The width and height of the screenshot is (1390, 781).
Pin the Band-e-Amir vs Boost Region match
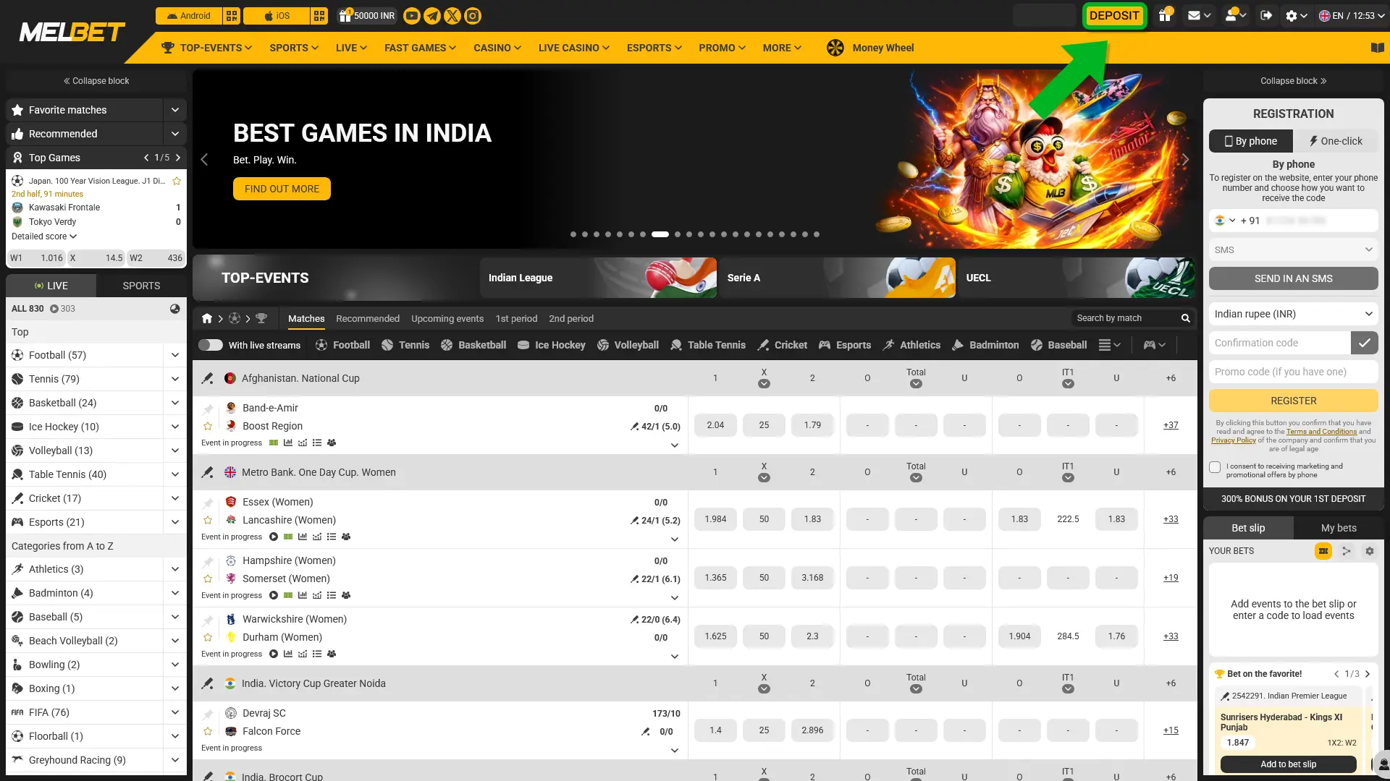pos(208,409)
